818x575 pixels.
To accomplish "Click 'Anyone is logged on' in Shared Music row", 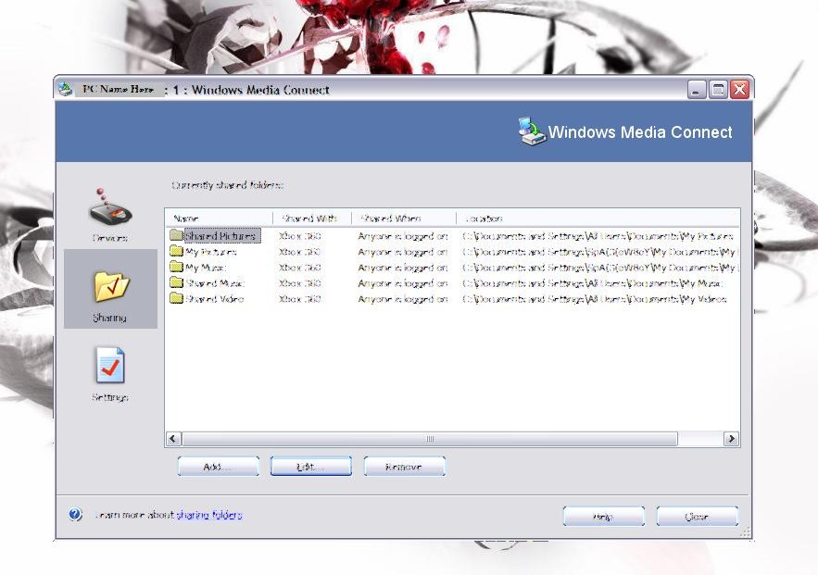I will (403, 283).
